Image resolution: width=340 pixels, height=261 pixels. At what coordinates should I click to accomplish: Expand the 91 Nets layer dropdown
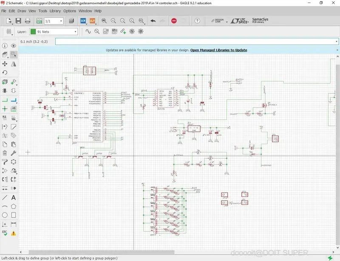point(75,31)
